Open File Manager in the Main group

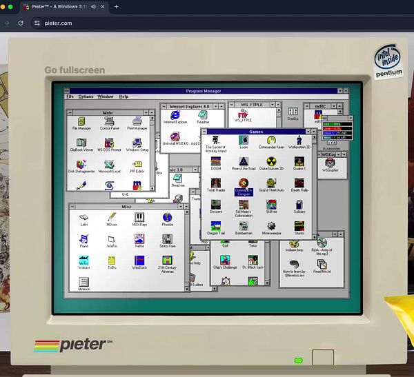point(81,123)
